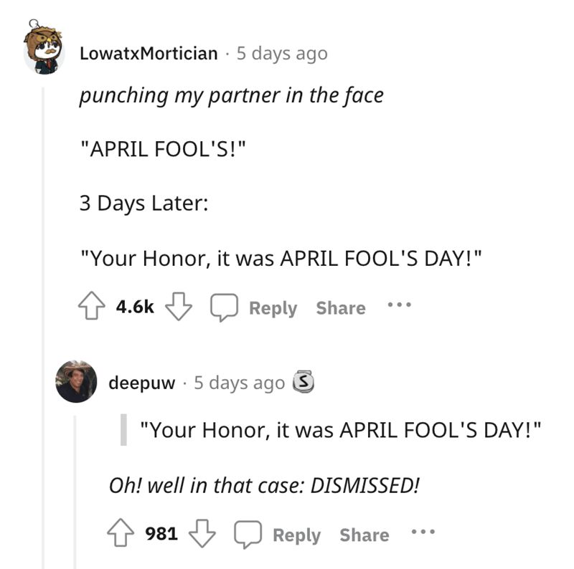Open LowatxMortician's profile via username
Viewport: 574px width, 569px height.
(149, 54)
